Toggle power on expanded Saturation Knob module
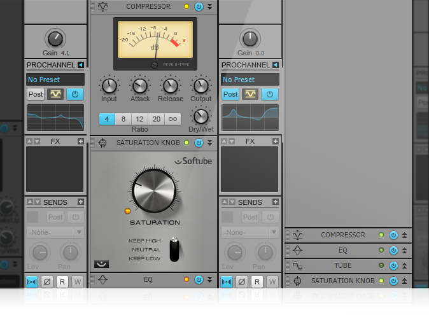This screenshot has height=315, width=429. click(x=199, y=143)
